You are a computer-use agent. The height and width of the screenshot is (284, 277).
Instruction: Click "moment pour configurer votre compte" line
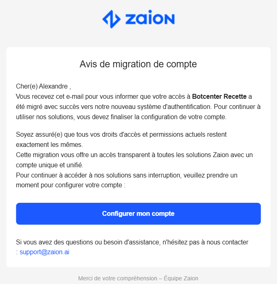69,185
